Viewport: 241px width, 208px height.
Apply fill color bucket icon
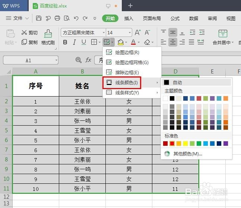pyautogui.click(x=121, y=42)
